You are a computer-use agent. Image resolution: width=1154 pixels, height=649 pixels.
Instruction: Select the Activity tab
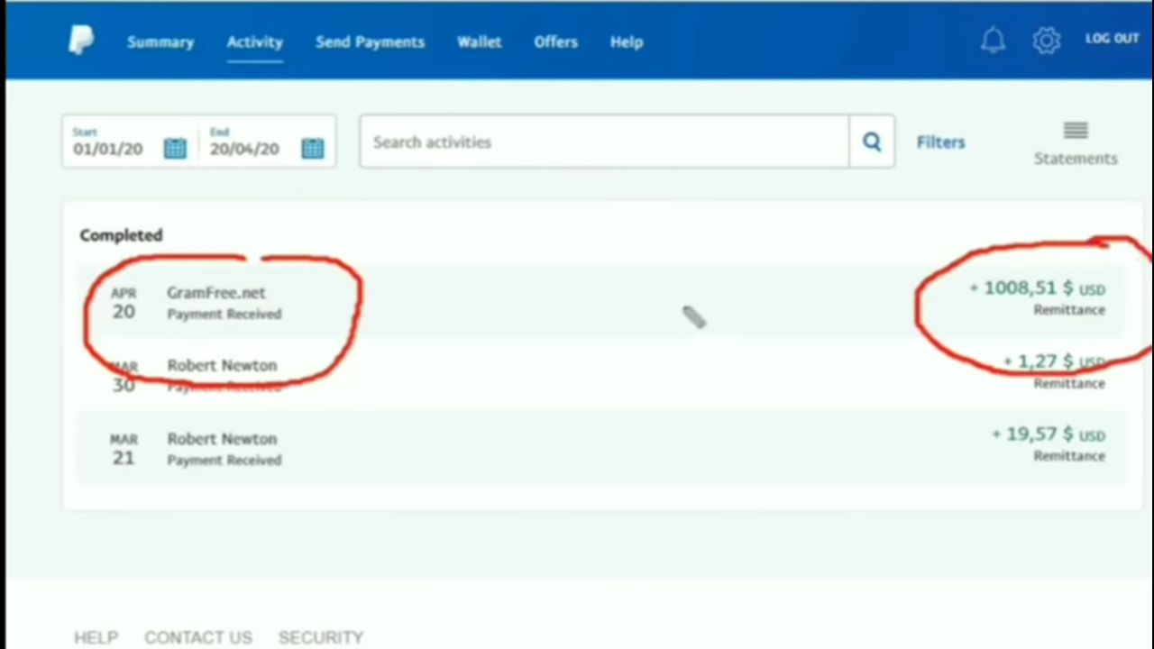click(x=254, y=41)
